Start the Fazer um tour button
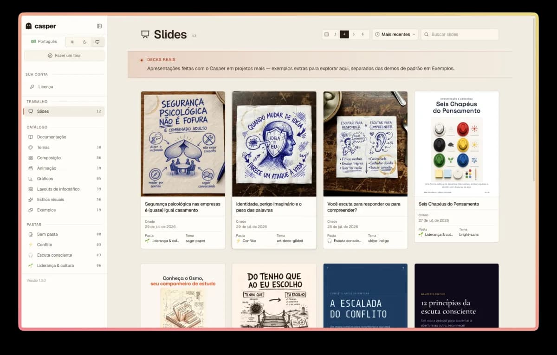This screenshot has height=355, width=557. pyautogui.click(x=64, y=56)
